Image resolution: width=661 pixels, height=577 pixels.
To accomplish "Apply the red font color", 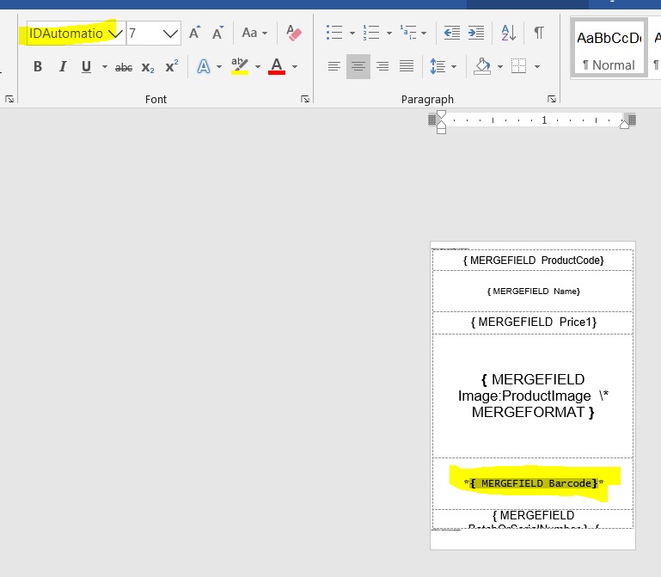I will point(276,66).
